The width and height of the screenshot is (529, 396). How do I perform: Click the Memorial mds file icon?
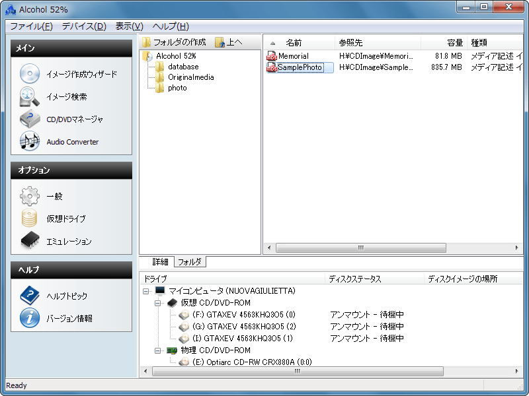tap(272, 56)
